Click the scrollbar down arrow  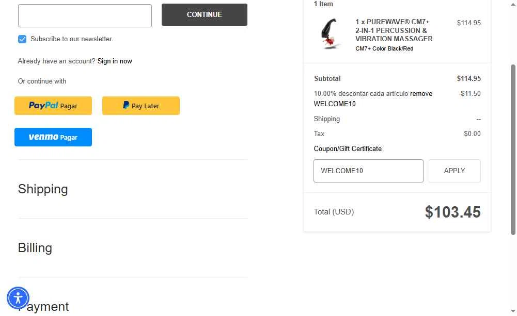(x=513, y=311)
